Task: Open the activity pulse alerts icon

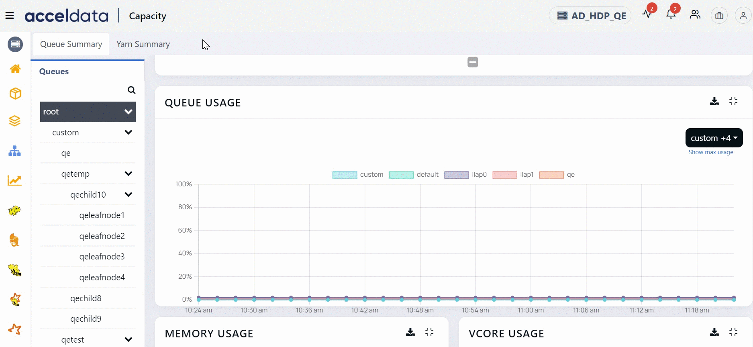Action: pos(647,14)
